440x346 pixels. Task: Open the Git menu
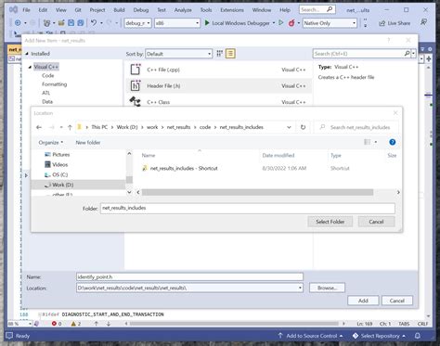[x=78, y=10]
